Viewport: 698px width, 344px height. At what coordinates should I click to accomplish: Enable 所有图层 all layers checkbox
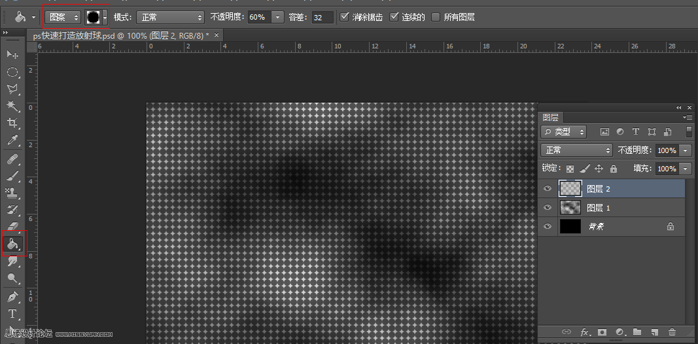pos(436,17)
